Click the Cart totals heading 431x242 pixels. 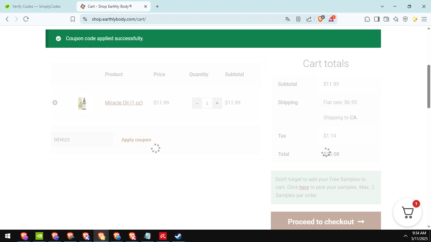(326, 63)
